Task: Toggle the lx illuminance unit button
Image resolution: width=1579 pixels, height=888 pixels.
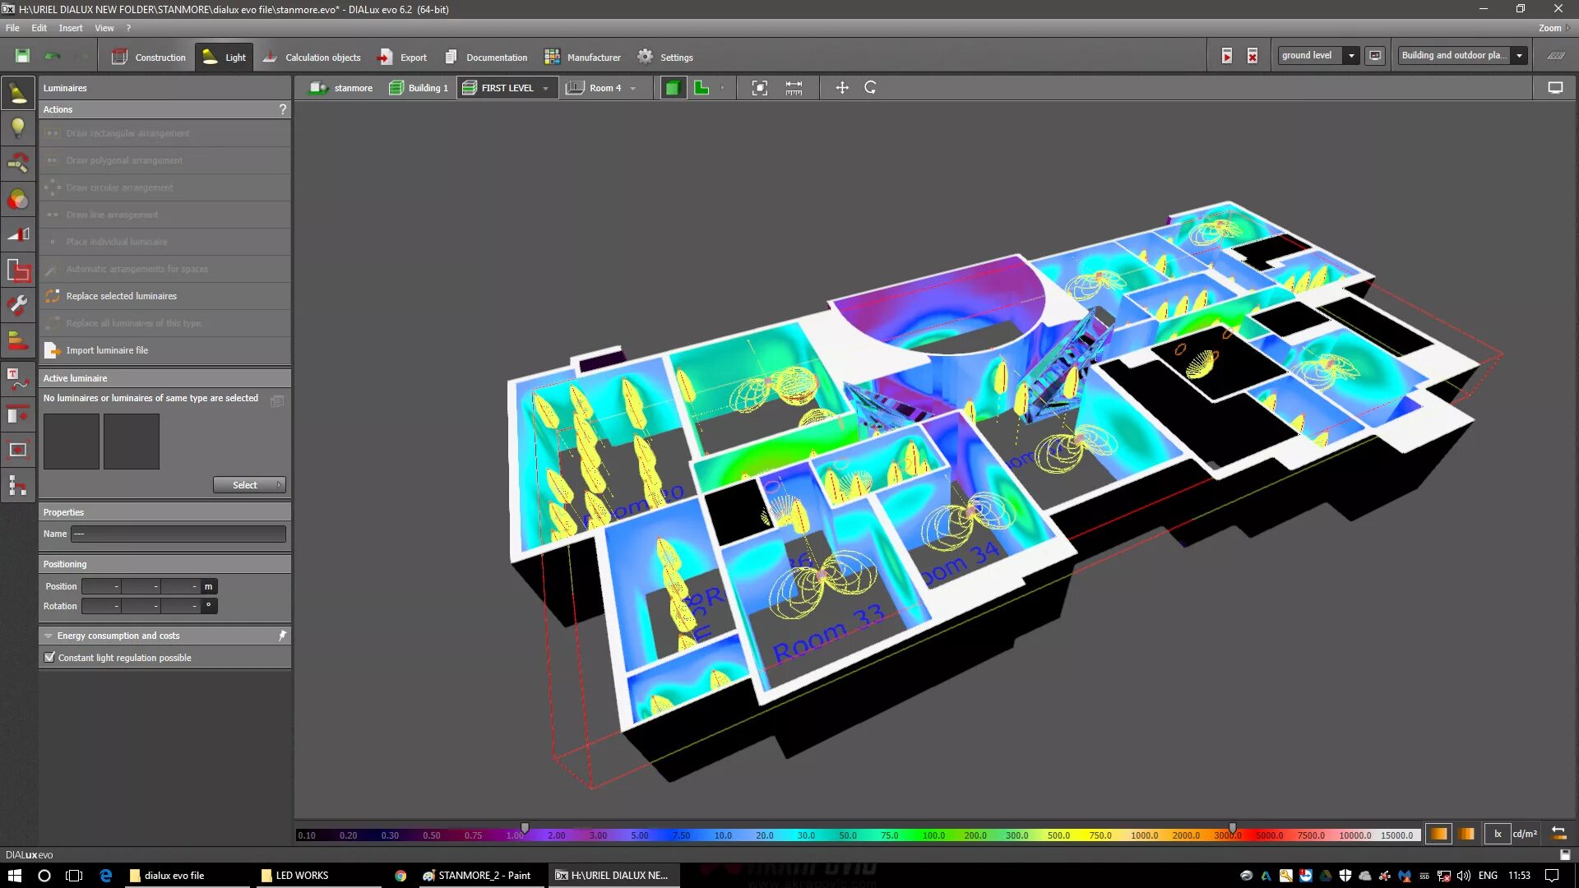Action: coord(1498,834)
